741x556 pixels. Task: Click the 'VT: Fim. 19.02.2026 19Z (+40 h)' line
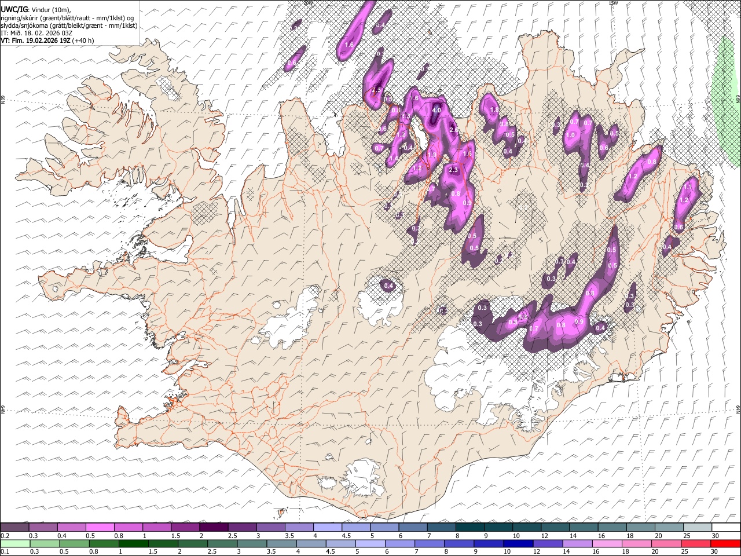coord(47,41)
